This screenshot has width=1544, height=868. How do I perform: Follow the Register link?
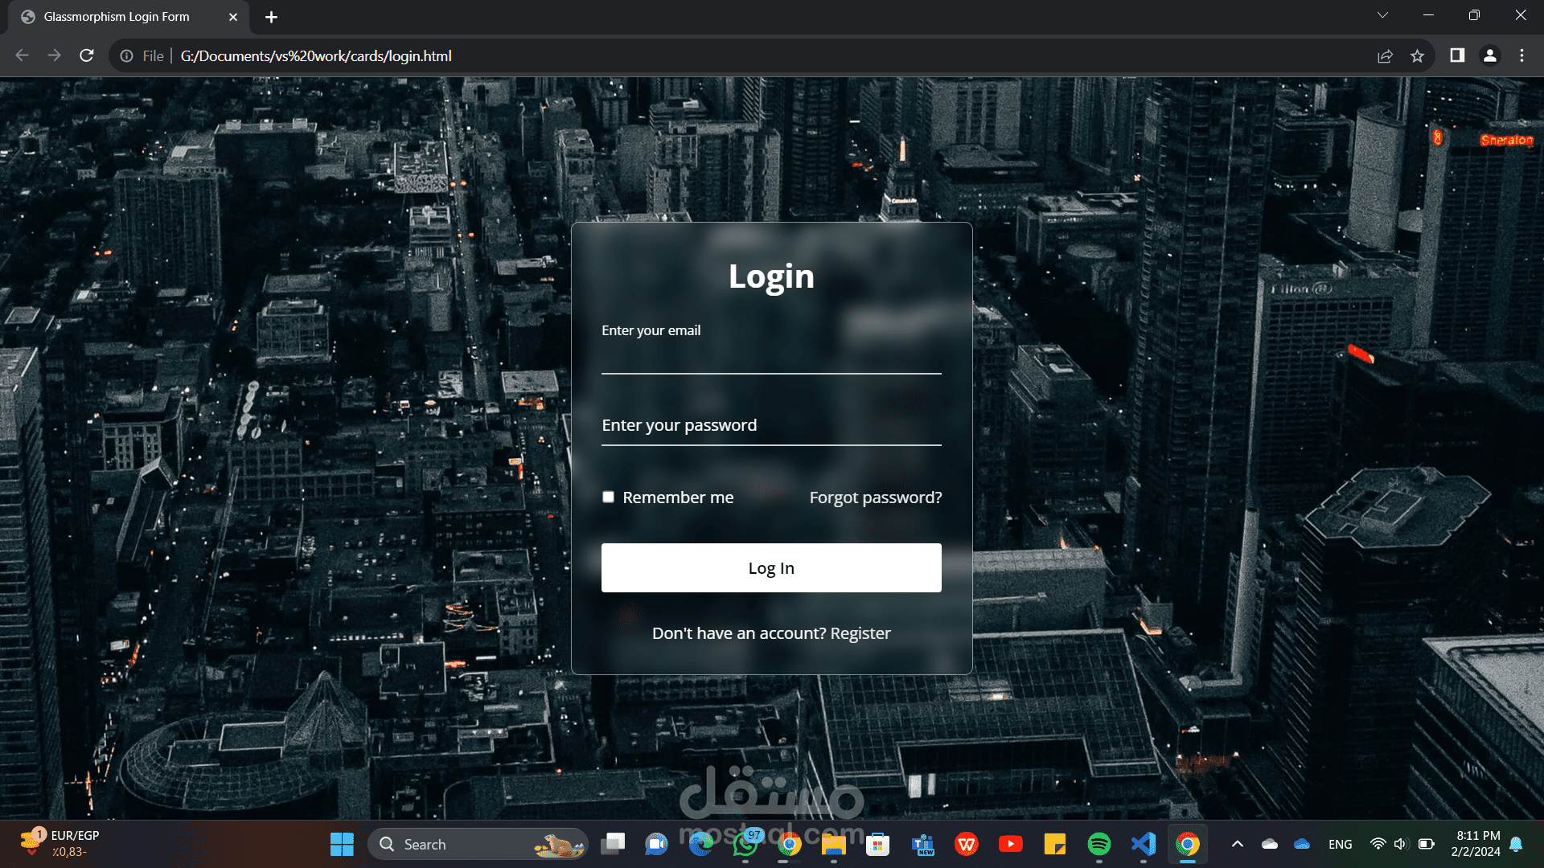click(x=860, y=633)
